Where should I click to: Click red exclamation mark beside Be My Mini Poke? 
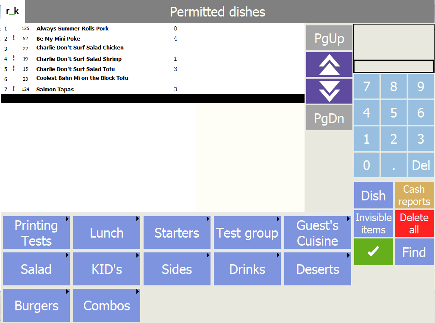[x=14, y=38]
